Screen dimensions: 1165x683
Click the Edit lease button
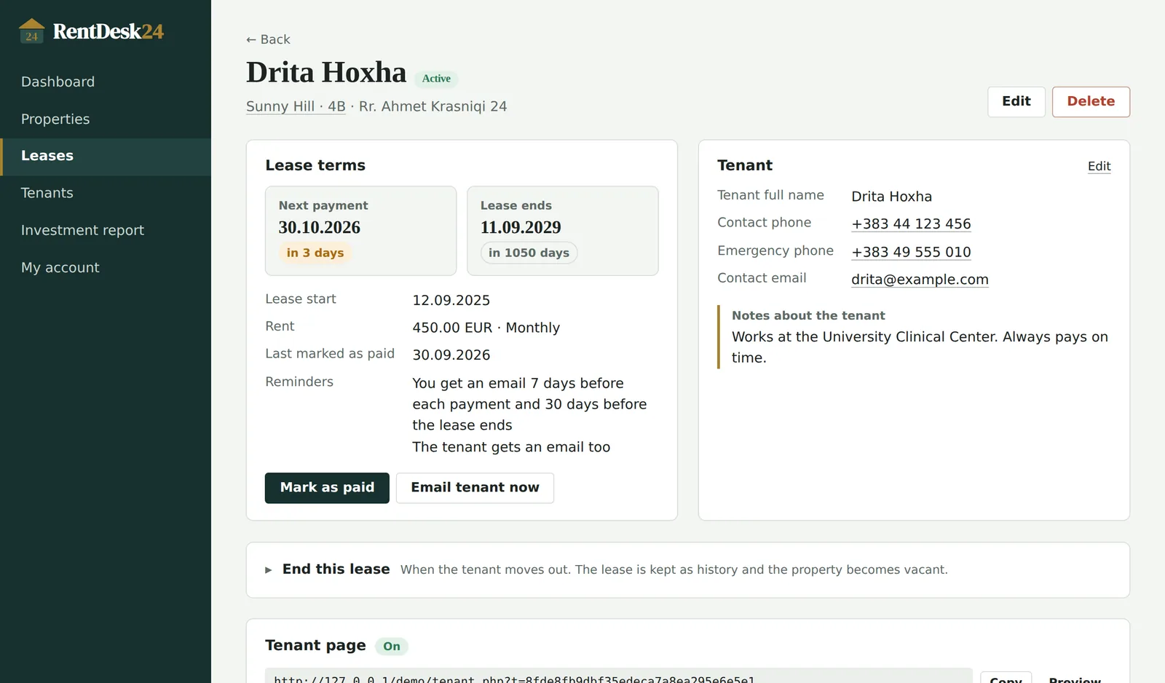(1016, 102)
